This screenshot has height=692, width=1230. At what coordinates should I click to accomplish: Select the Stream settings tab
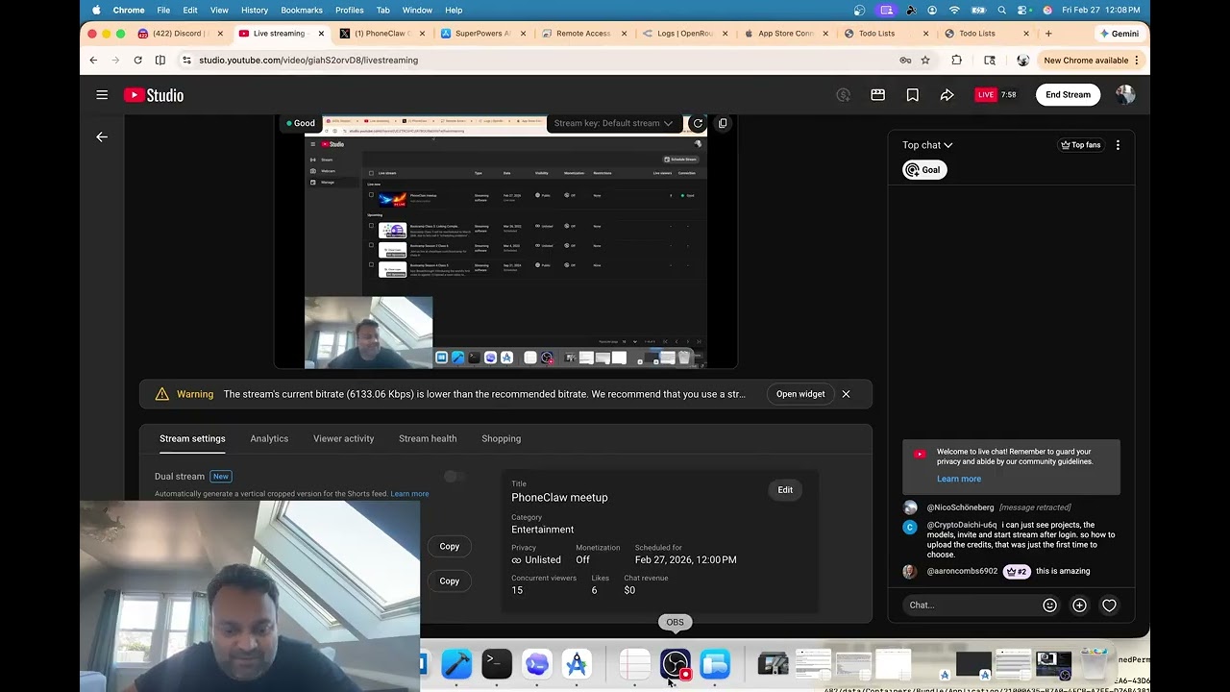pos(192,438)
